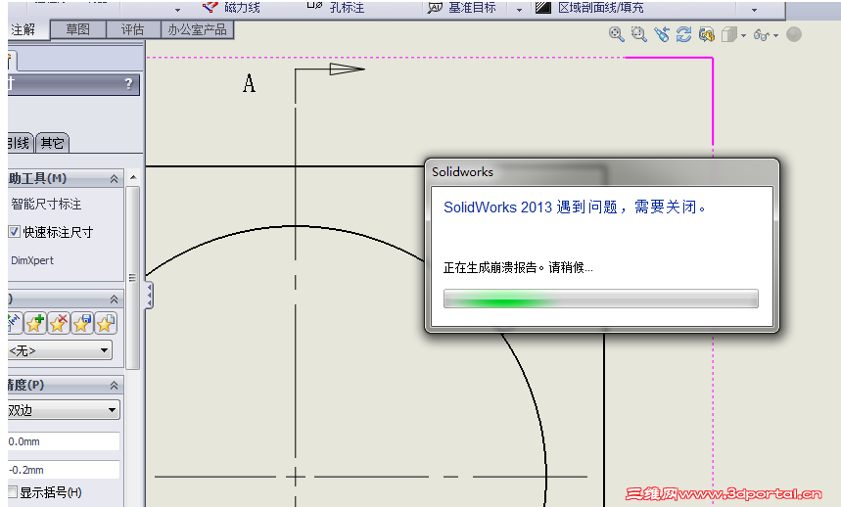Click the Zoom to Area icon
The width and height of the screenshot is (841, 507).
[638, 35]
